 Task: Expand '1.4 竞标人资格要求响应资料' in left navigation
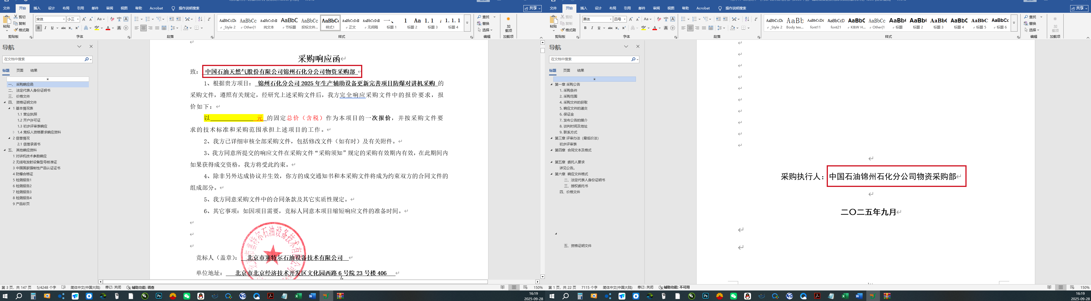(x=14, y=132)
